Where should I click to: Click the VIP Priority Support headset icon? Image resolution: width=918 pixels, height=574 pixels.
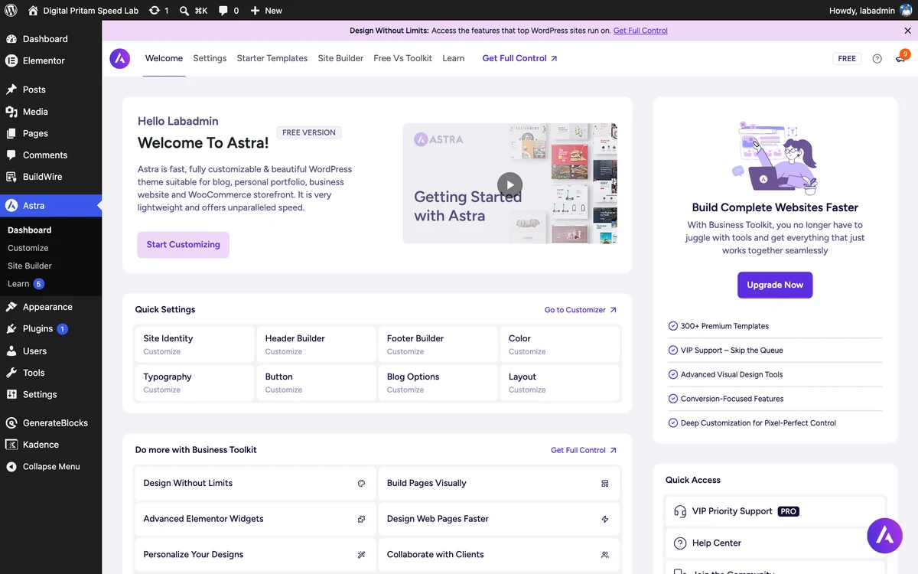[680, 511]
